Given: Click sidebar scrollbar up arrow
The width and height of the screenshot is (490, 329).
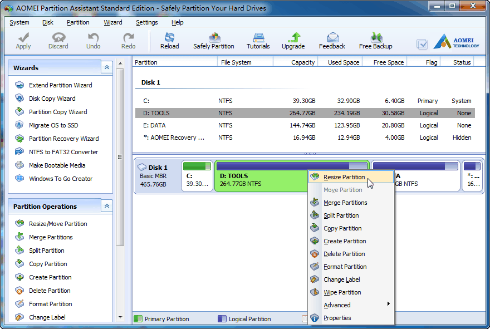Looking at the screenshot, I should (120, 63).
